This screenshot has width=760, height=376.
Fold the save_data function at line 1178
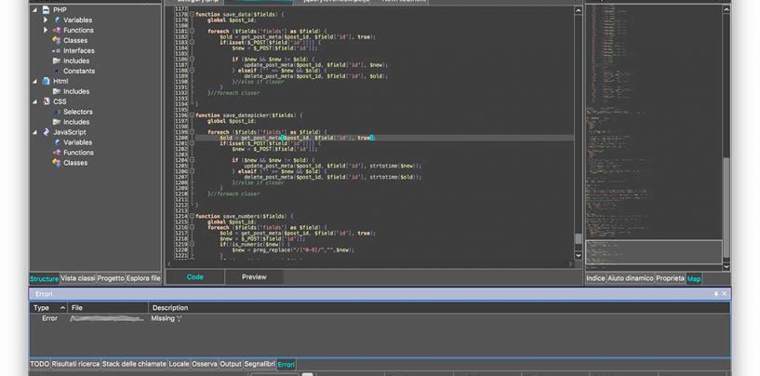192,15
